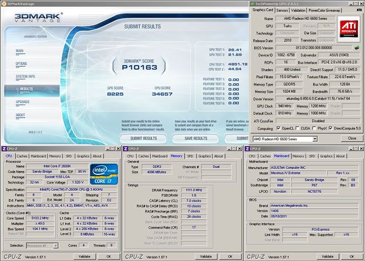
Task: Click OK in middle CPU-Z window
Action: (x=230, y=256)
